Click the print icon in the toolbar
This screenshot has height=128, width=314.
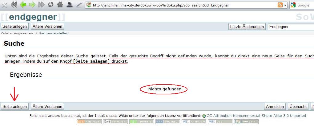70,5
